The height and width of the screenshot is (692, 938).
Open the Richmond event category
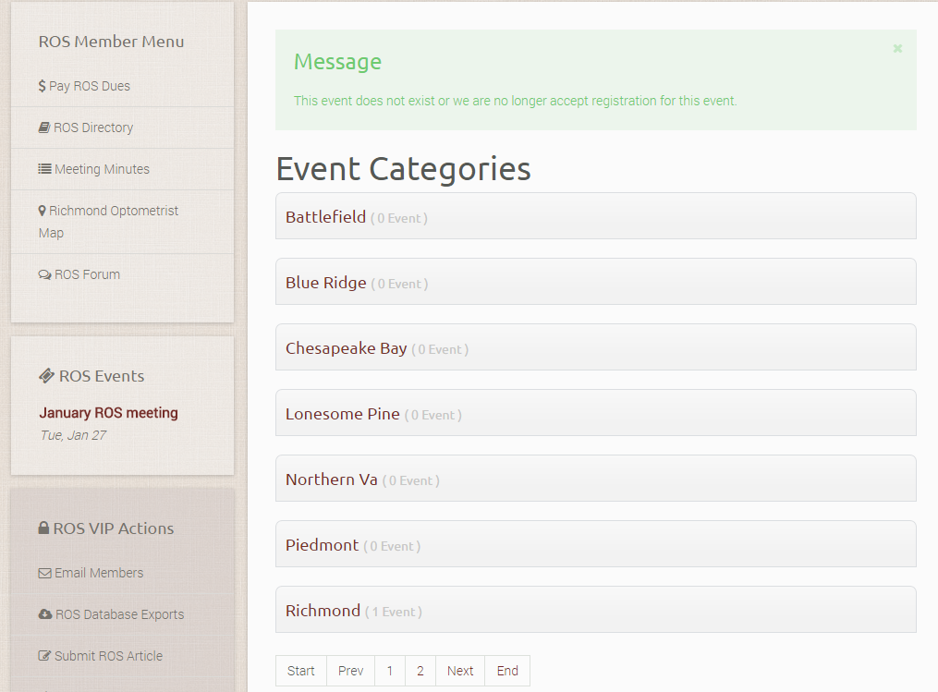pos(323,611)
